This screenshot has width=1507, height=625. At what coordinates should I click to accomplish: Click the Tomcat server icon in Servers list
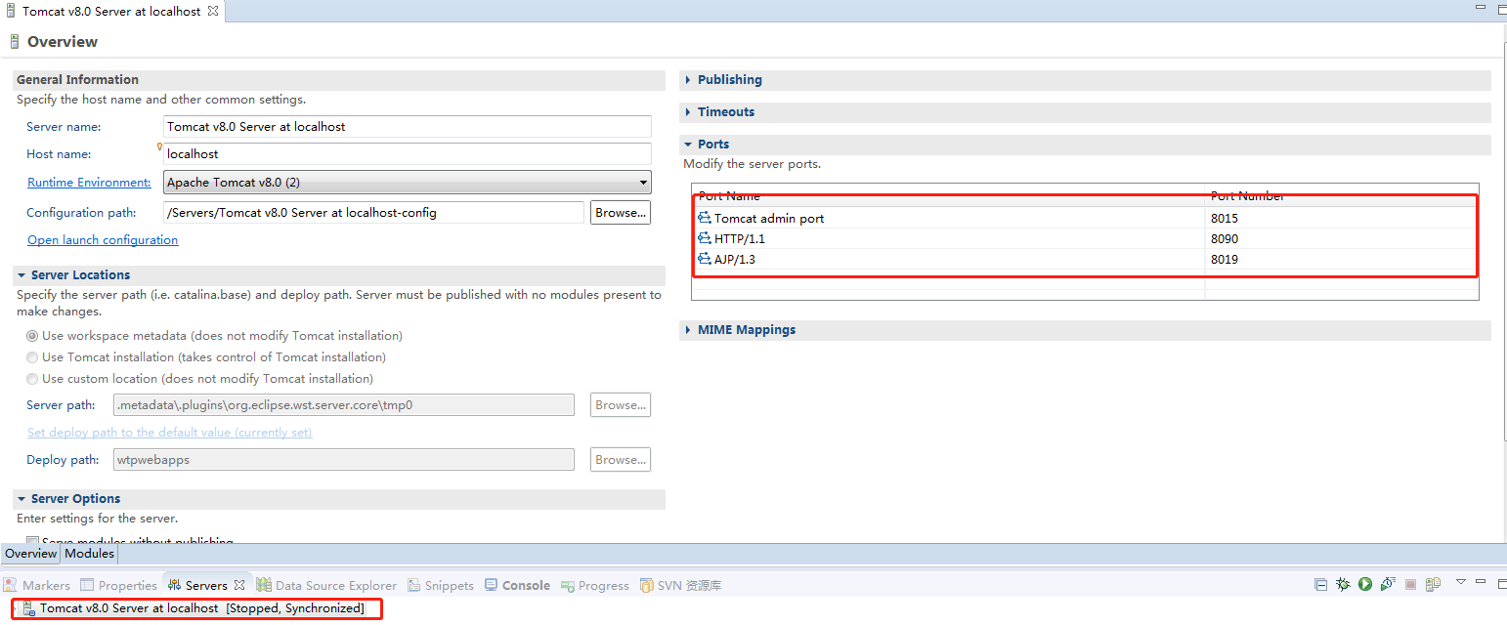click(29, 608)
